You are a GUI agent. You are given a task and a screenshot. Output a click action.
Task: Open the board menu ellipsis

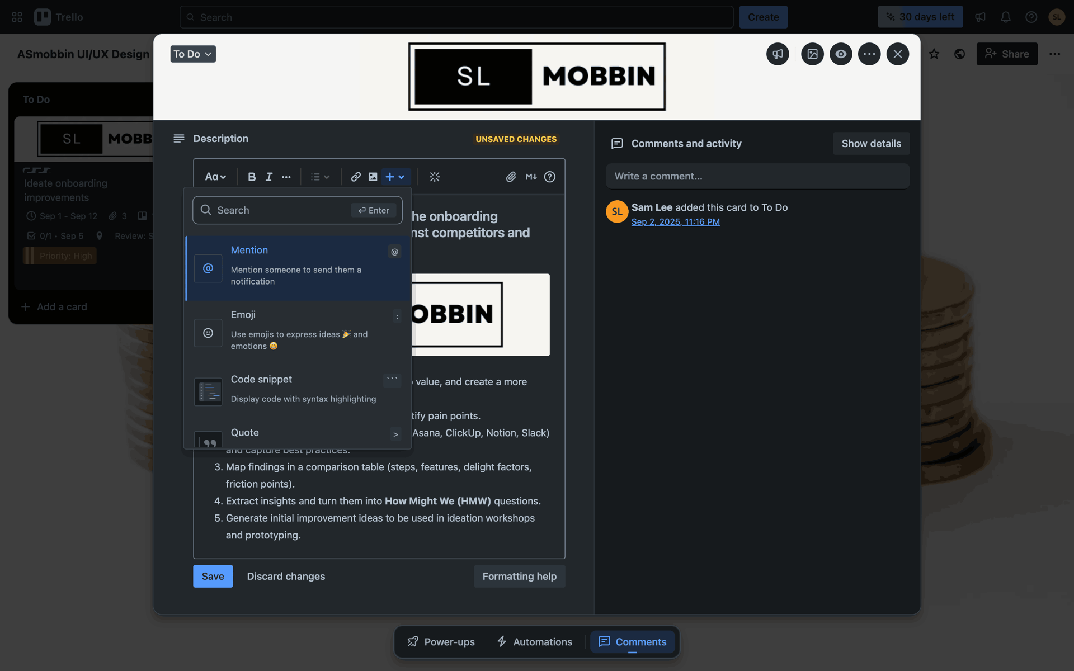click(1054, 54)
